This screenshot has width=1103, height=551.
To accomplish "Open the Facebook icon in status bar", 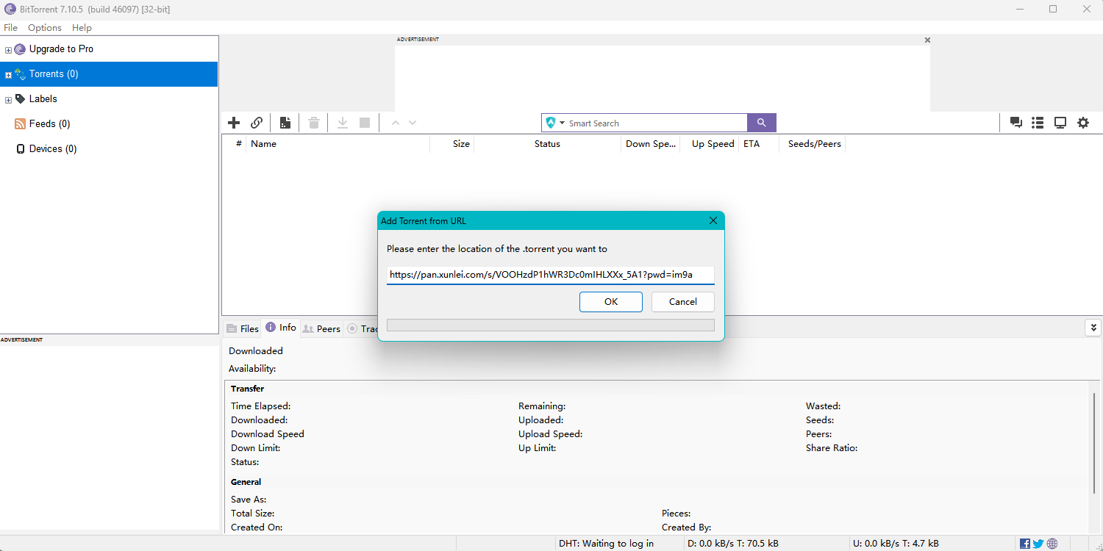I will pyautogui.click(x=1025, y=544).
